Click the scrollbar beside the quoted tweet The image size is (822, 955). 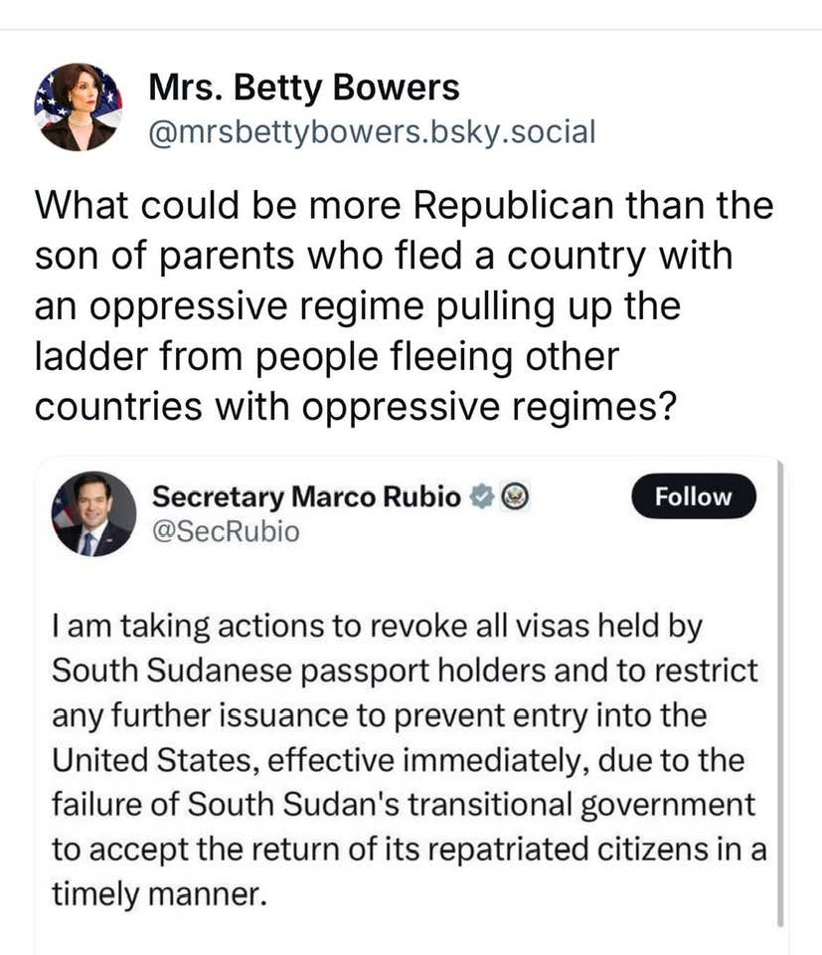782,696
